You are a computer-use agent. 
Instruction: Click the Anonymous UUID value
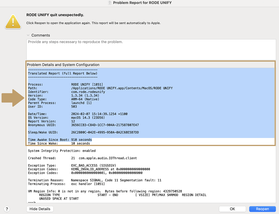click(94, 125)
